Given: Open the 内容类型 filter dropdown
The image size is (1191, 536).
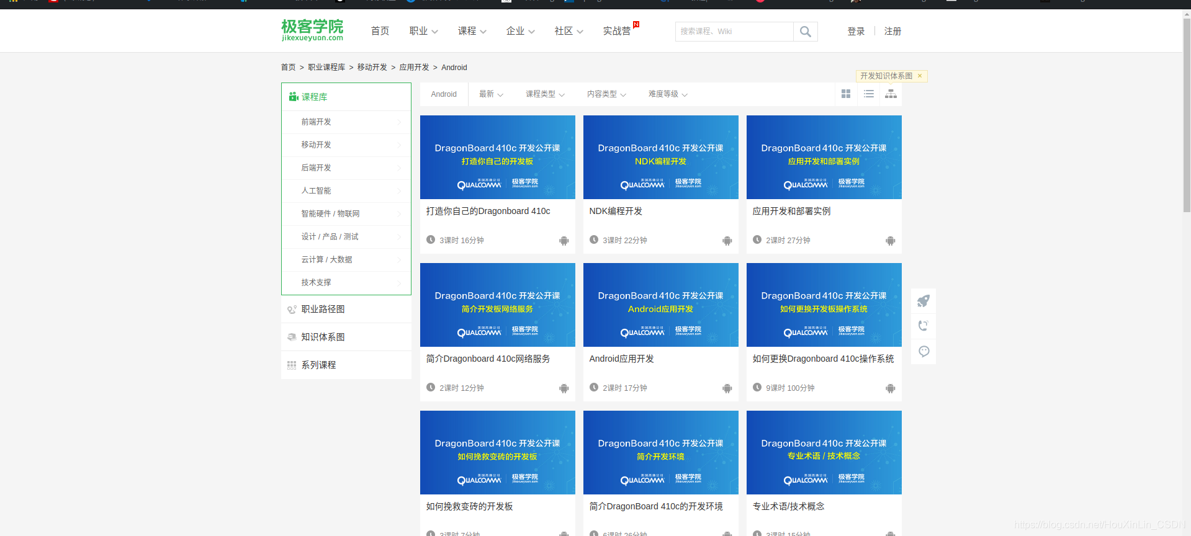Looking at the screenshot, I should click(x=606, y=94).
